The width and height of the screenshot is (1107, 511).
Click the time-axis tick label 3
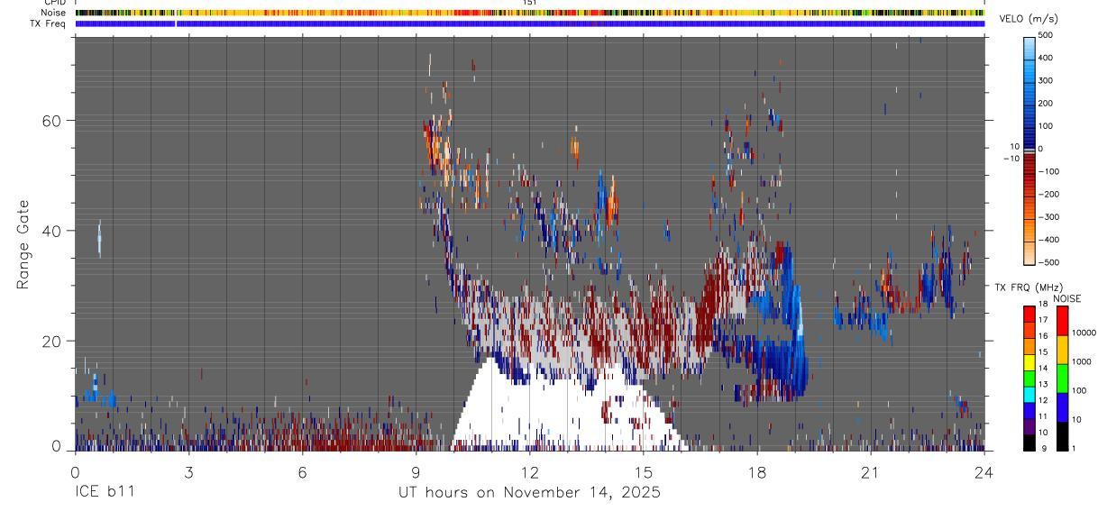[188, 472]
